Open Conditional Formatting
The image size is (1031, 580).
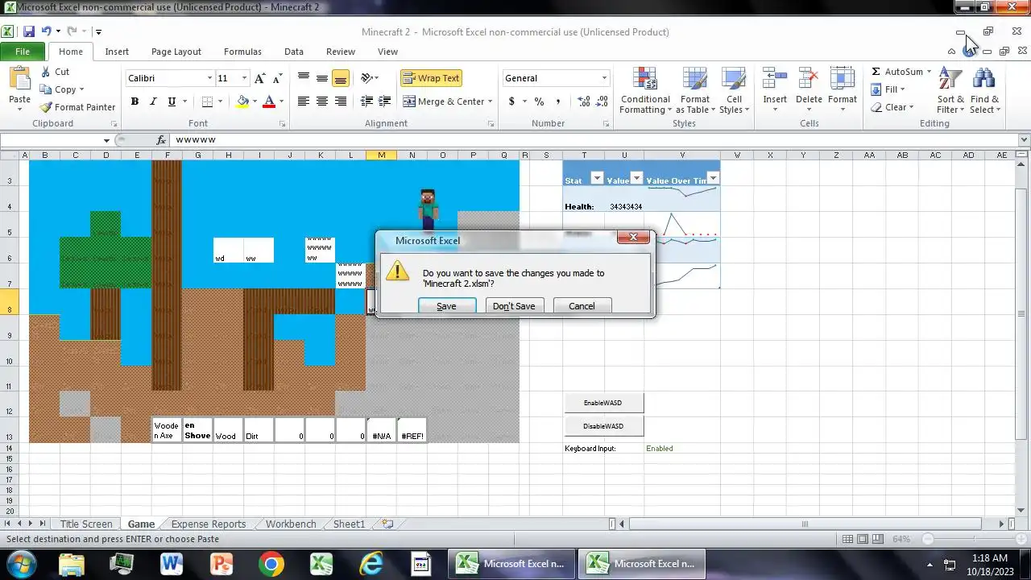coord(645,91)
